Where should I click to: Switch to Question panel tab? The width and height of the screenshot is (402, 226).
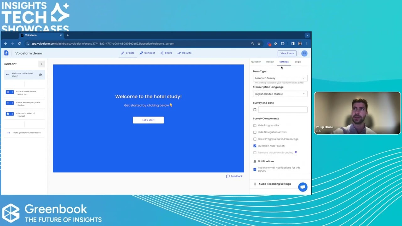256,62
